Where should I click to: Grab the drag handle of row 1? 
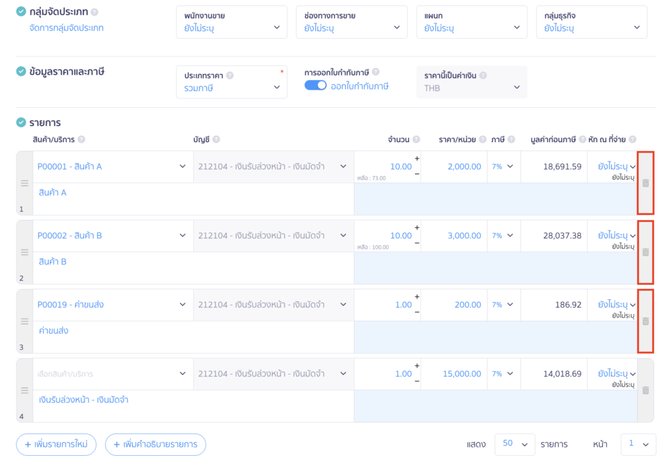[24, 183]
